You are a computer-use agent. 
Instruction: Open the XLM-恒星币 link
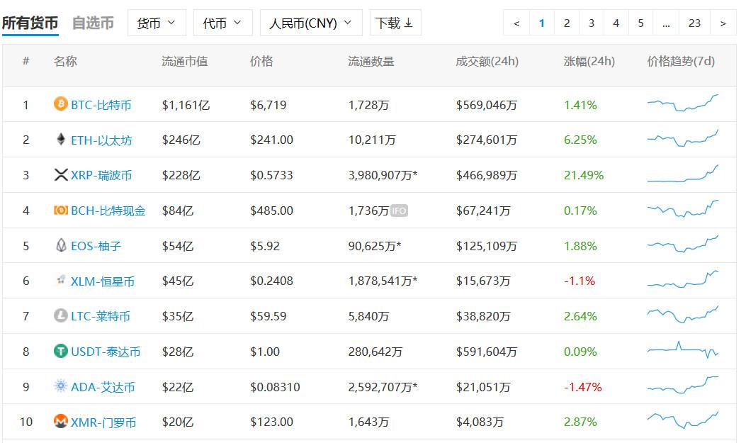click(x=103, y=281)
